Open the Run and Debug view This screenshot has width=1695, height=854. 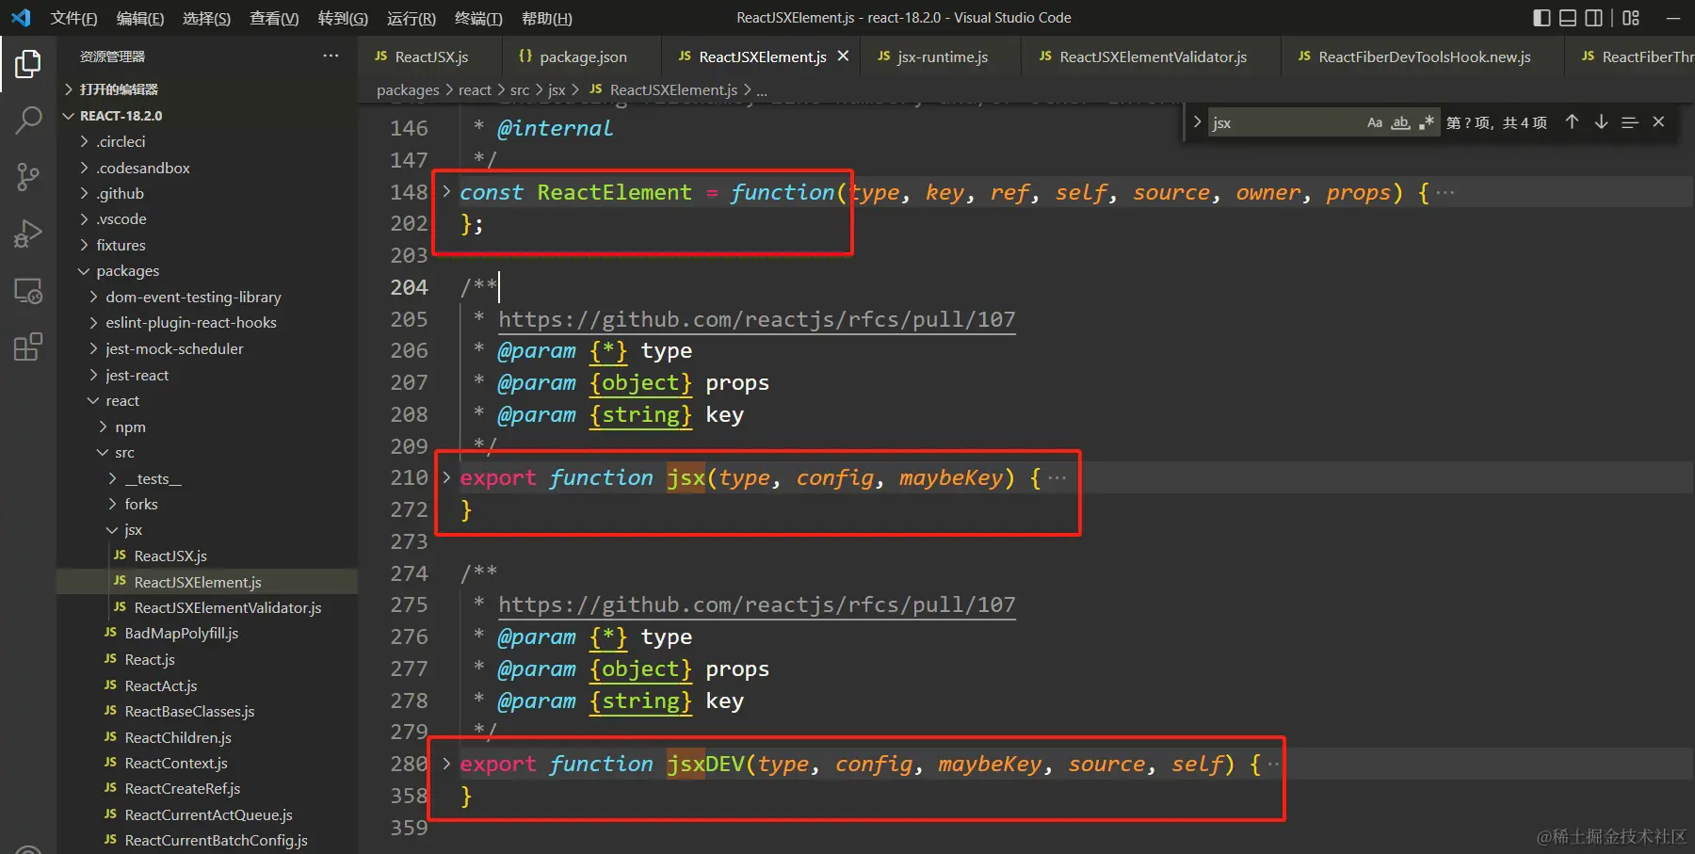point(28,233)
